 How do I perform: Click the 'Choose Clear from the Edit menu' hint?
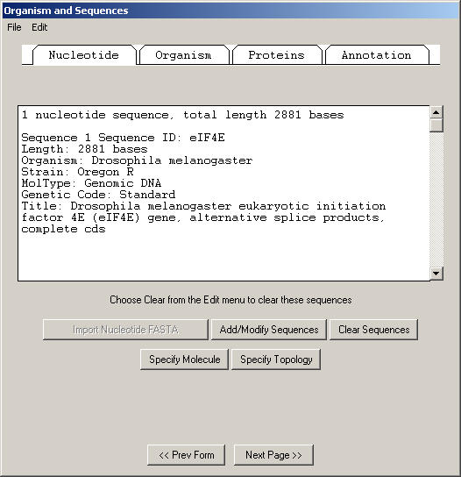(230, 300)
